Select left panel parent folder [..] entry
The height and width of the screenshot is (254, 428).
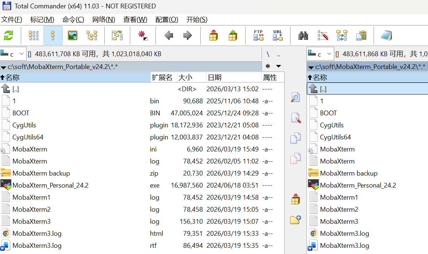coord(142,89)
